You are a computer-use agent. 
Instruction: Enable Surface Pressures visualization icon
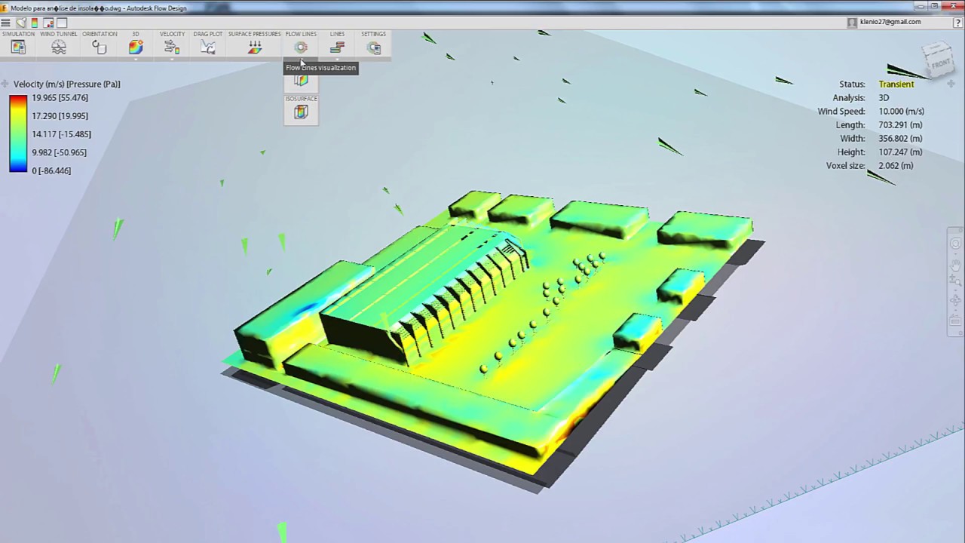[255, 48]
